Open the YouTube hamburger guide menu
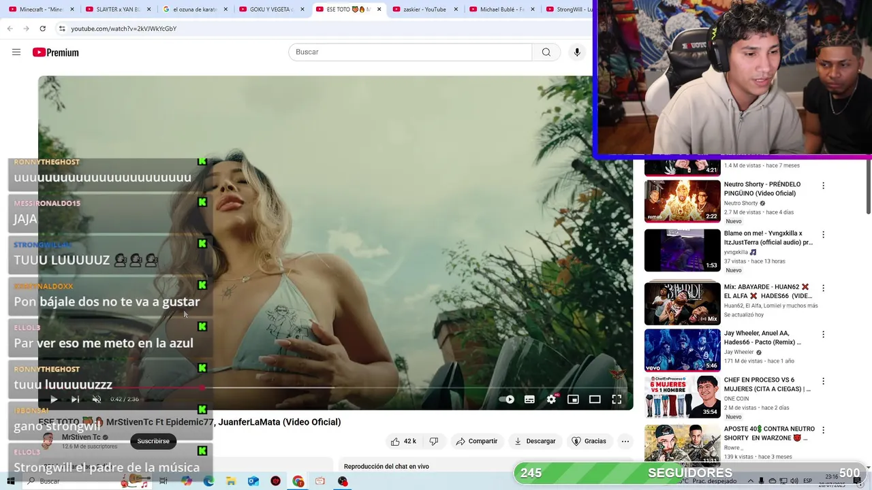The width and height of the screenshot is (872, 490). [x=16, y=52]
